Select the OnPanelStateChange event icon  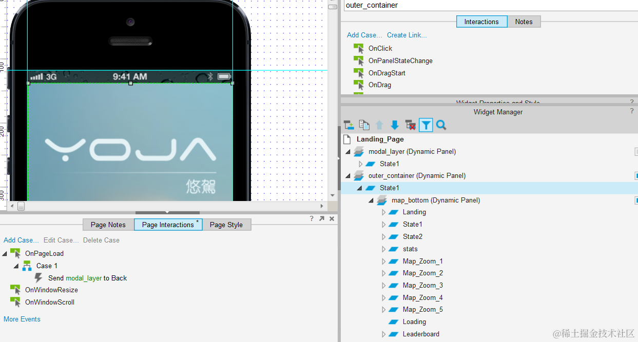click(358, 61)
